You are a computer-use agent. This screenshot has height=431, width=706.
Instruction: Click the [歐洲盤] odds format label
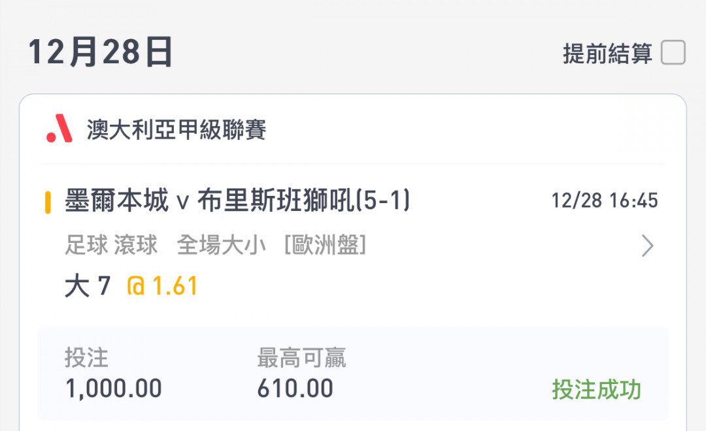point(325,245)
